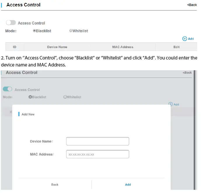This screenshot has height=193, width=203.
Task: Click the MAC Address field with xx:xx placeholder
Action: (x=97, y=154)
